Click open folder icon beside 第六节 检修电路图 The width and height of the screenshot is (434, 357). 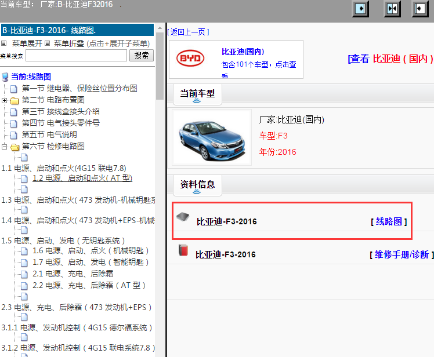(15, 147)
